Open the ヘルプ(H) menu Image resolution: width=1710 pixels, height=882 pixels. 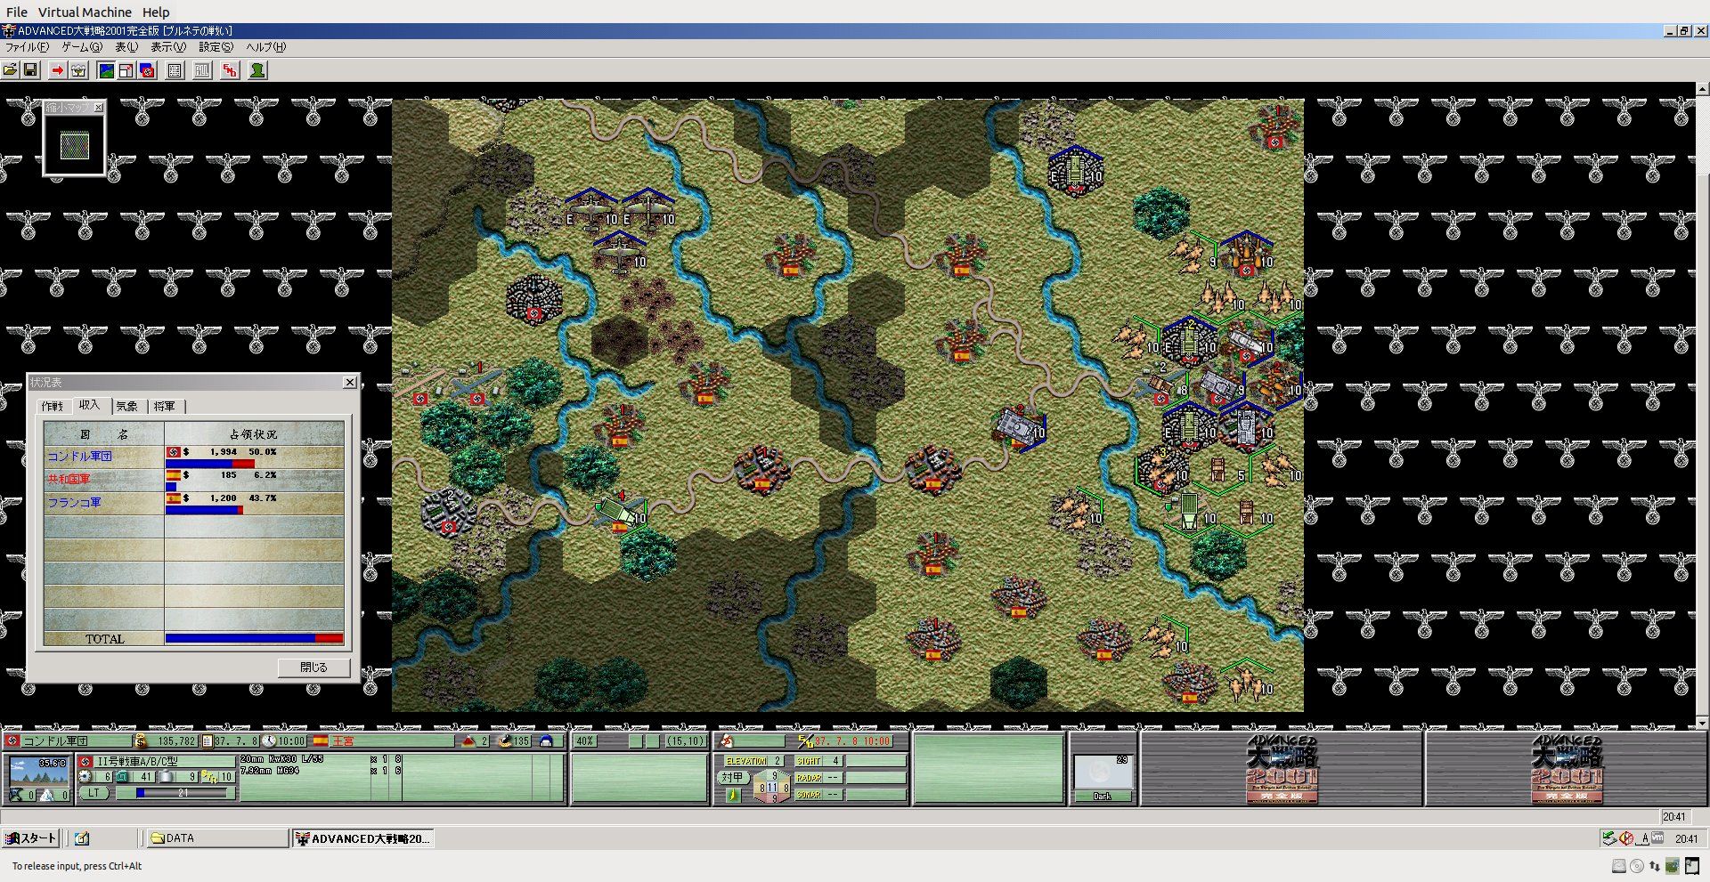[x=266, y=47]
